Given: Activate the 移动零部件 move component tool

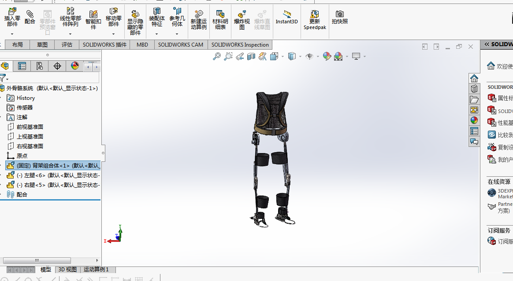Looking at the screenshot, I should pos(114,18).
